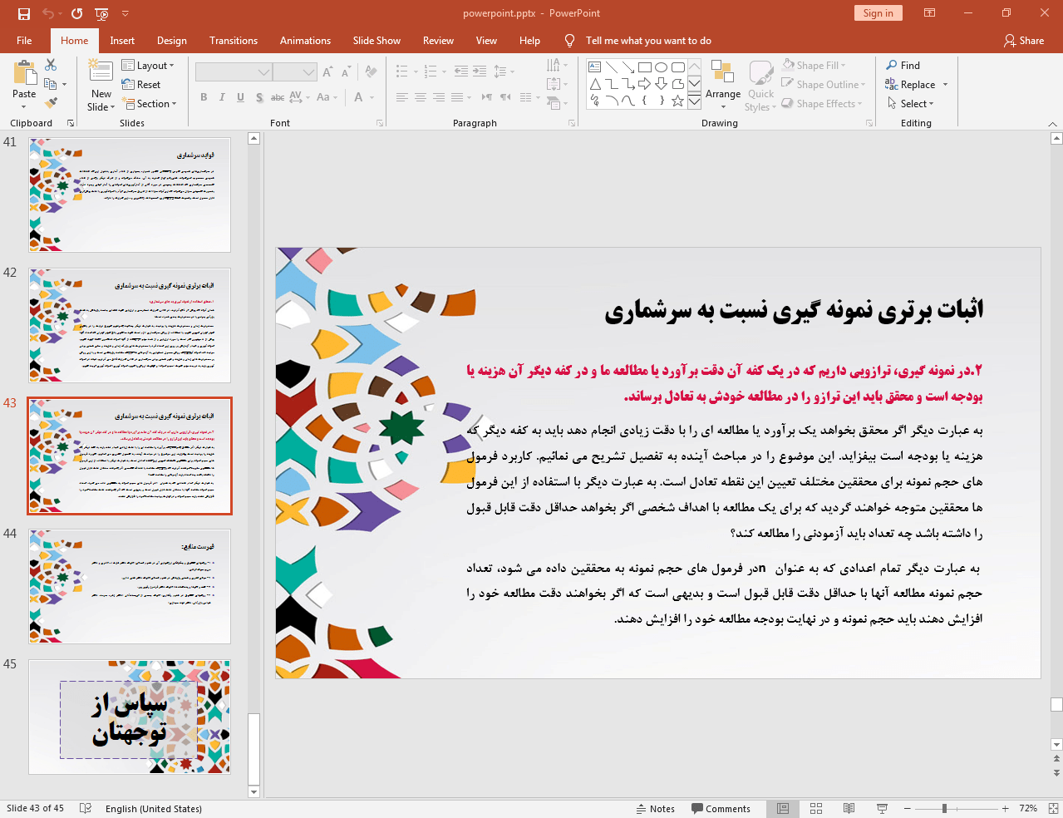Image resolution: width=1063 pixels, height=818 pixels.
Task: Open Reading View from status bar
Action: point(849,808)
